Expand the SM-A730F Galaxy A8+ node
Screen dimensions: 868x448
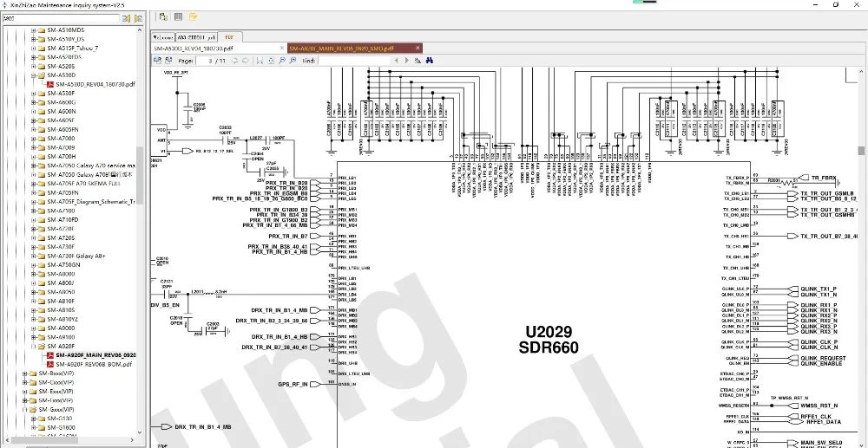click(34, 256)
